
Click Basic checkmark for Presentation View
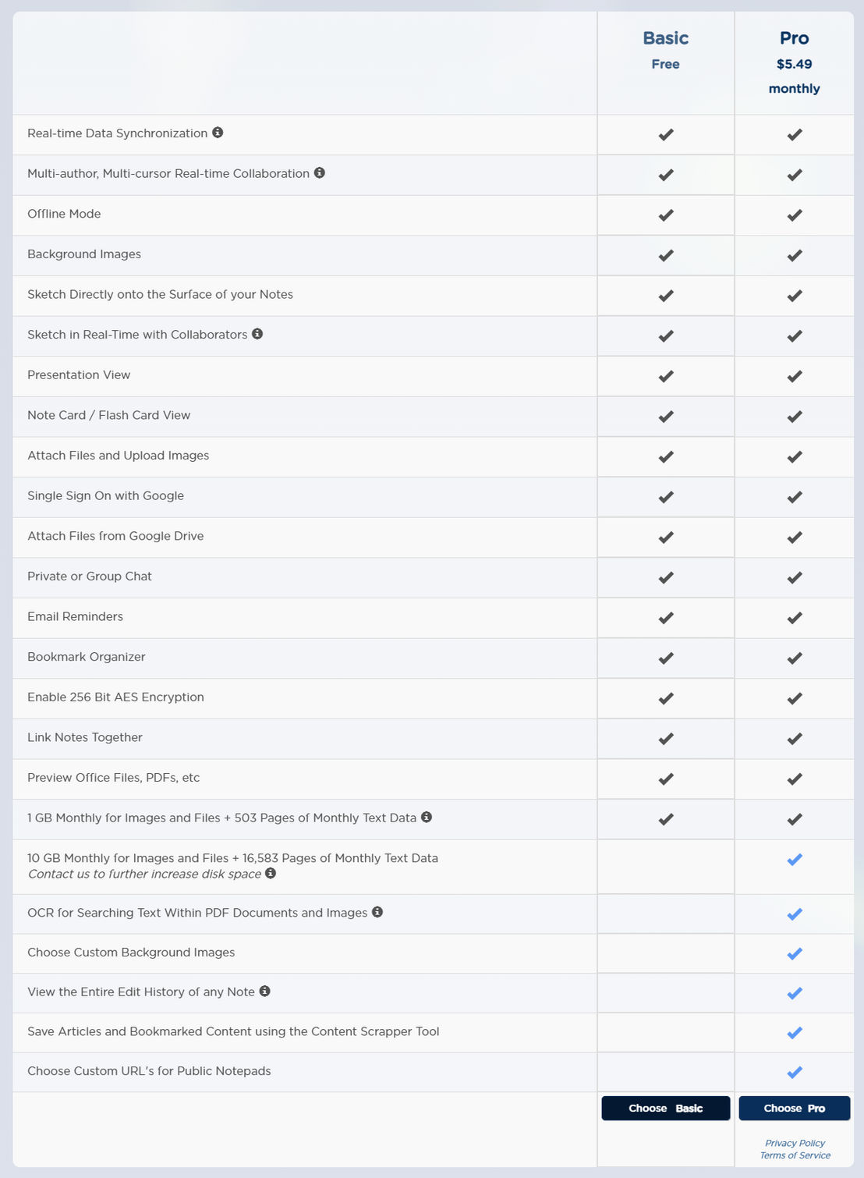tap(666, 377)
